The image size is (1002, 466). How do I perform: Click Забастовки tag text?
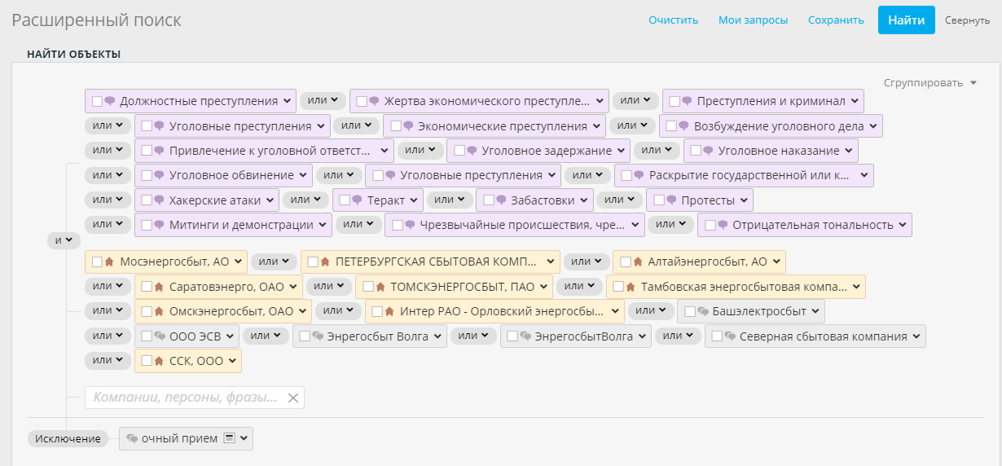pos(543,200)
